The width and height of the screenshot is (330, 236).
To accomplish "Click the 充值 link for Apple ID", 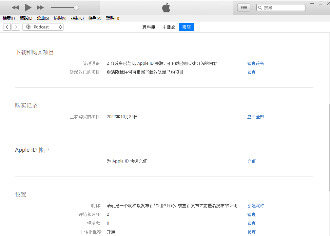I will pyautogui.click(x=251, y=161).
